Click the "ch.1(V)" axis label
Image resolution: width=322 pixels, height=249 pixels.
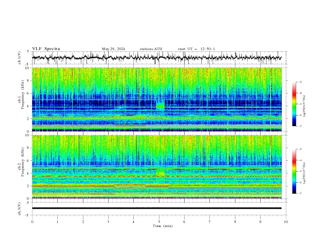click(x=20, y=58)
